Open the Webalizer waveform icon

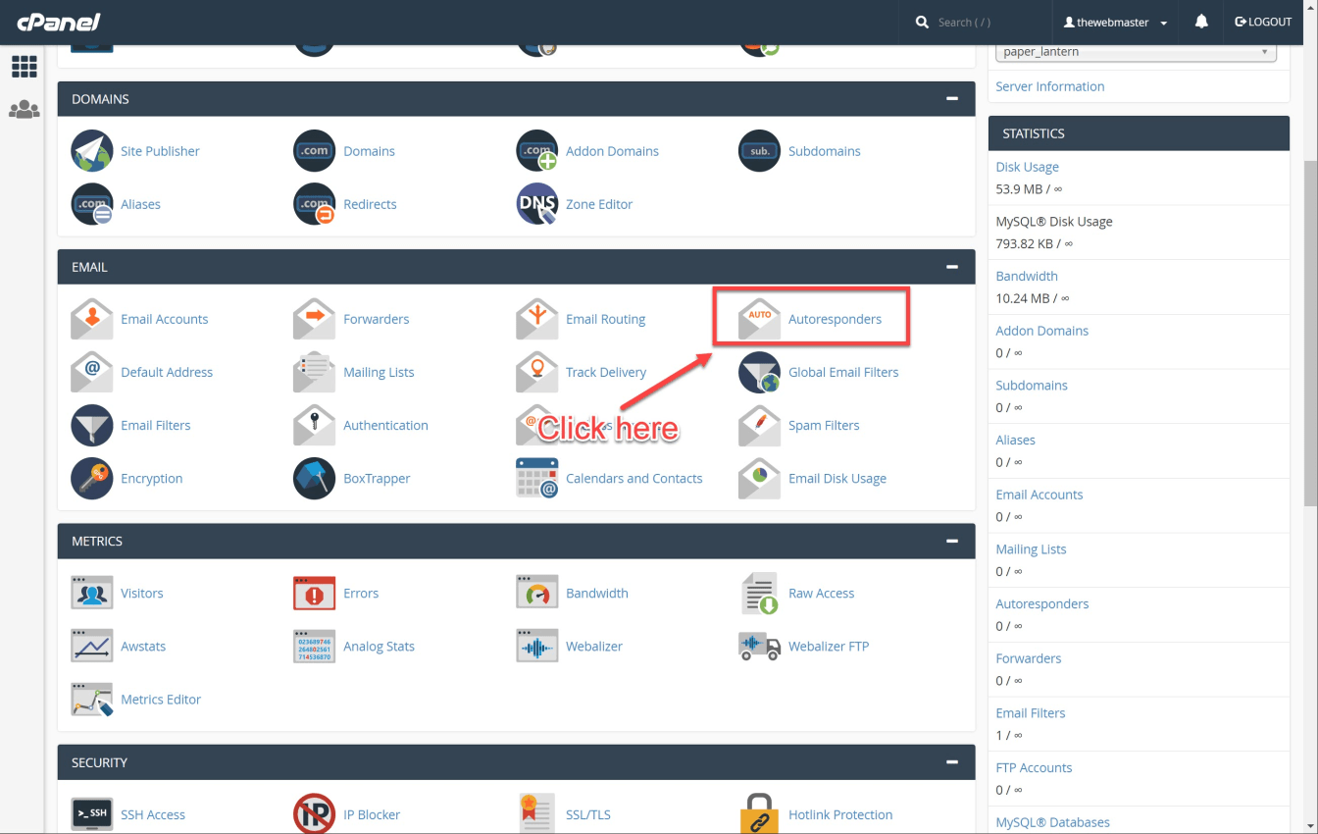(x=537, y=646)
